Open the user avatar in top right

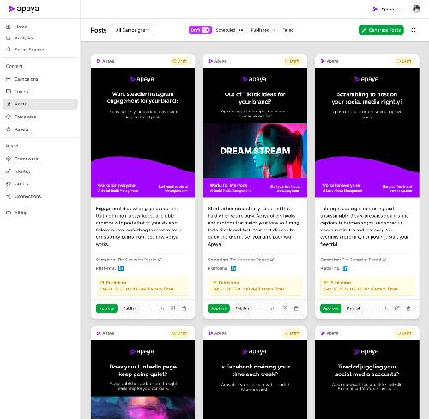coord(416,9)
